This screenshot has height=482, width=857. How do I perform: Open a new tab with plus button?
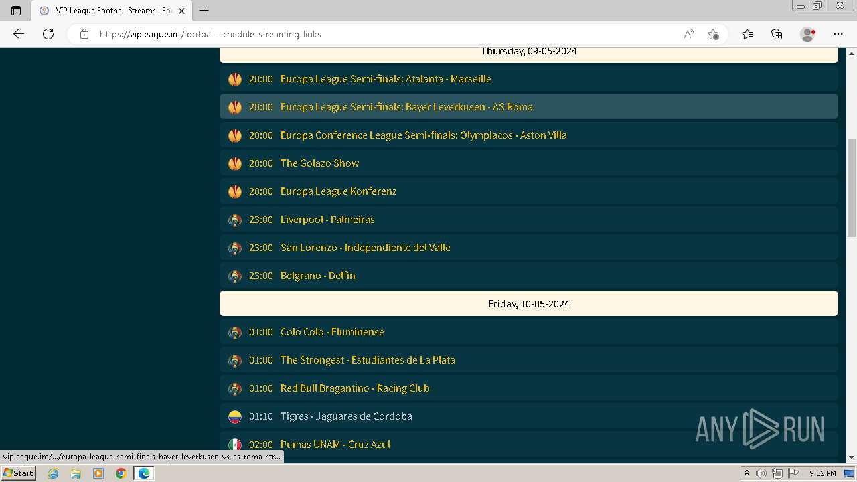click(204, 11)
